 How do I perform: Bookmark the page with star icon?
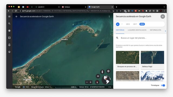121,11
